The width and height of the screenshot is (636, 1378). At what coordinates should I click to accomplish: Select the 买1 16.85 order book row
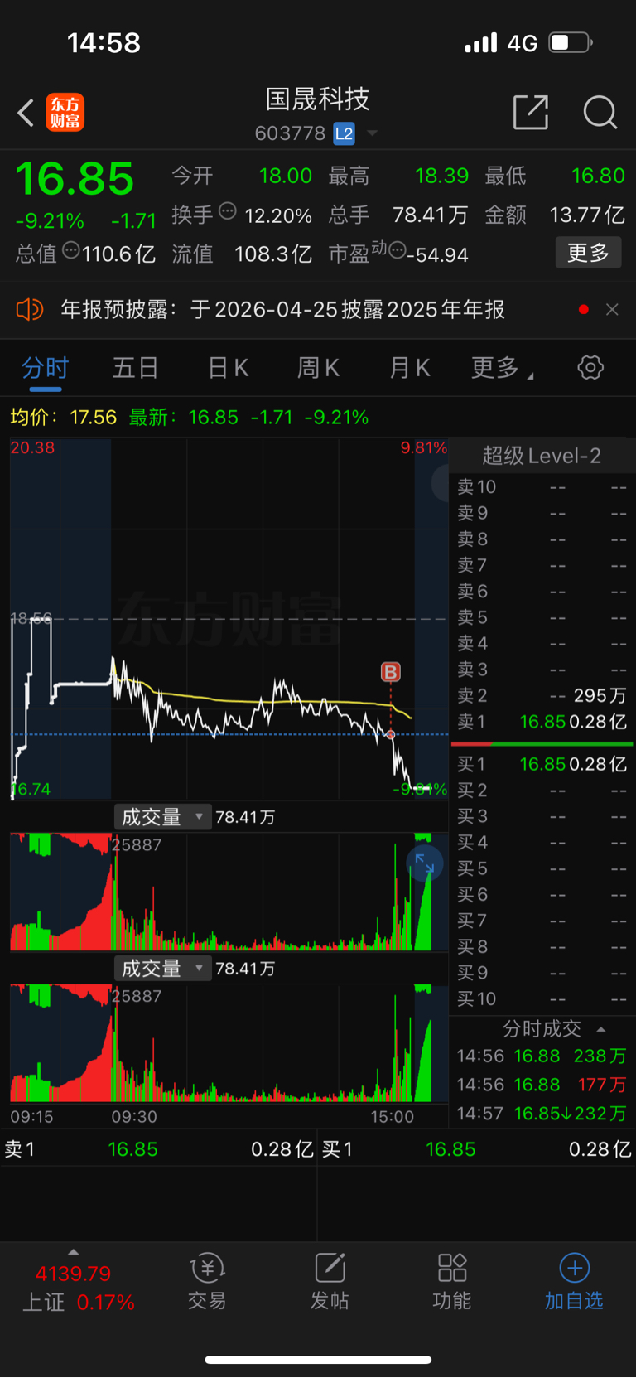pyautogui.click(x=542, y=764)
